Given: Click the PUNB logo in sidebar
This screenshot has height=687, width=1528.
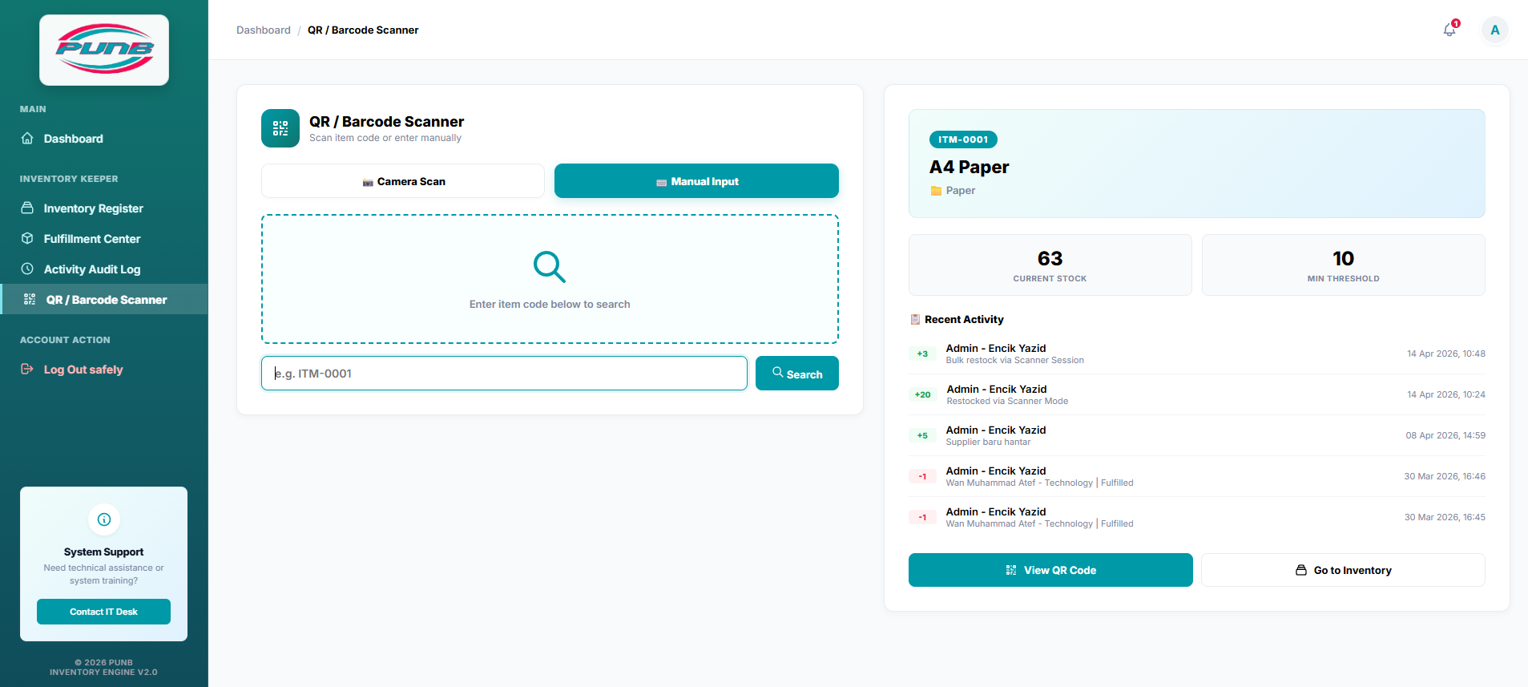Looking at the screenshot, I should pos(104,50).
